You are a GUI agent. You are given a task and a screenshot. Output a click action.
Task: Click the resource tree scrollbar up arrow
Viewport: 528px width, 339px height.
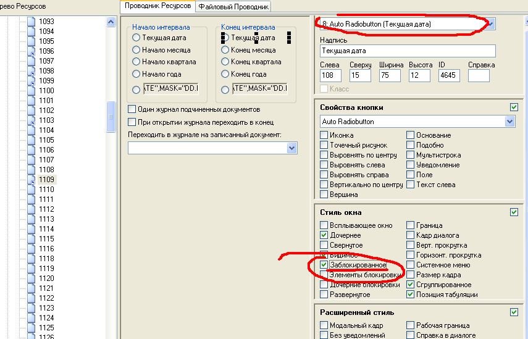111,22
